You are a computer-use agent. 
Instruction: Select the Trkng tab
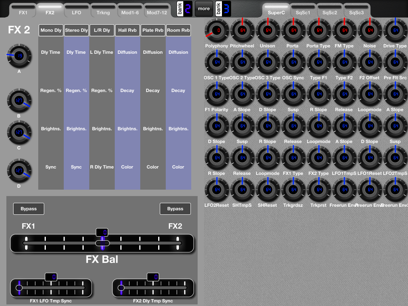click(x=103, y=10)
